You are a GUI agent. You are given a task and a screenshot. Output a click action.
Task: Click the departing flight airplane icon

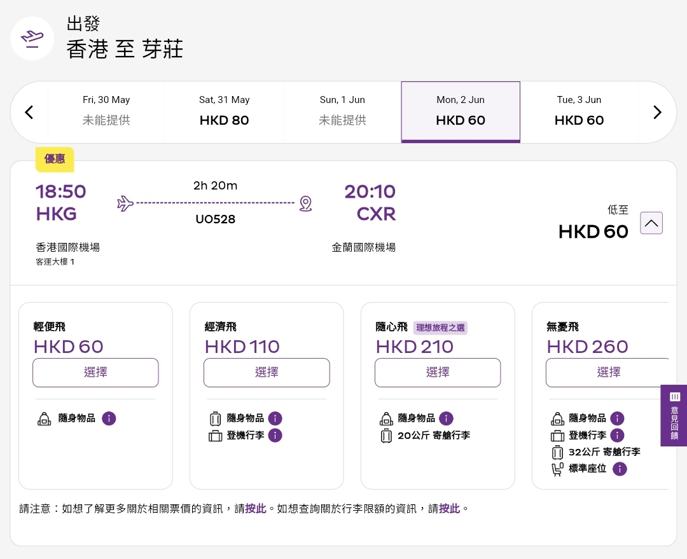coord(125,204)
